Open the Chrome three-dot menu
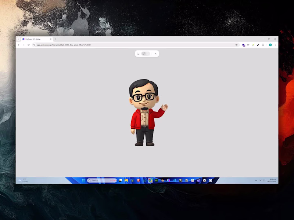The height and width of the screenshot is (220, 294). coord(275,45)
